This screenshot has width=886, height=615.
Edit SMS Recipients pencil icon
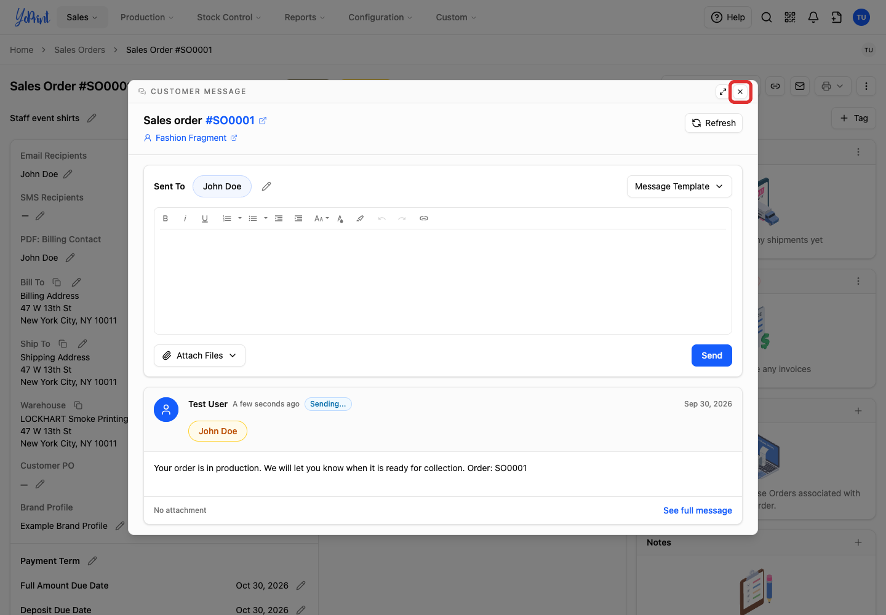pos(40,216)
